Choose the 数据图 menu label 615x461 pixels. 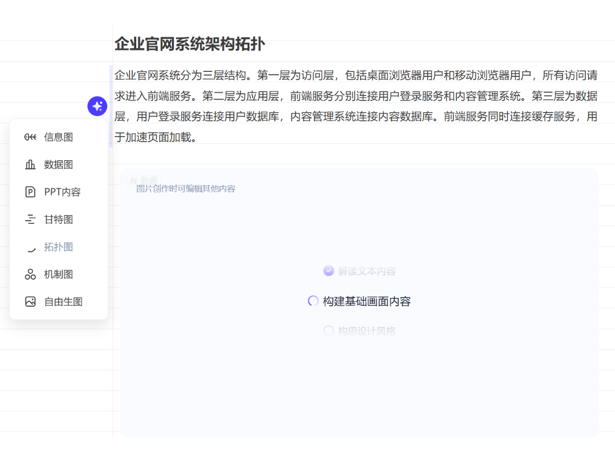58,165
